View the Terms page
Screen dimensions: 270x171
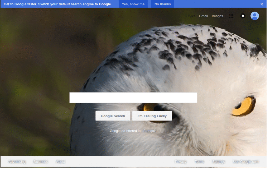tap(199, 161)
